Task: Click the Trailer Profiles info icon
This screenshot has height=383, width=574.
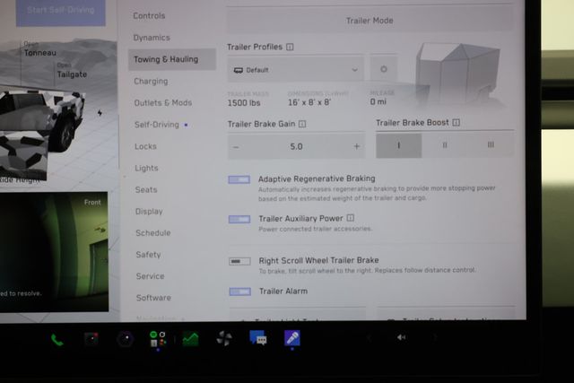Action: click(x=290, y=47)
